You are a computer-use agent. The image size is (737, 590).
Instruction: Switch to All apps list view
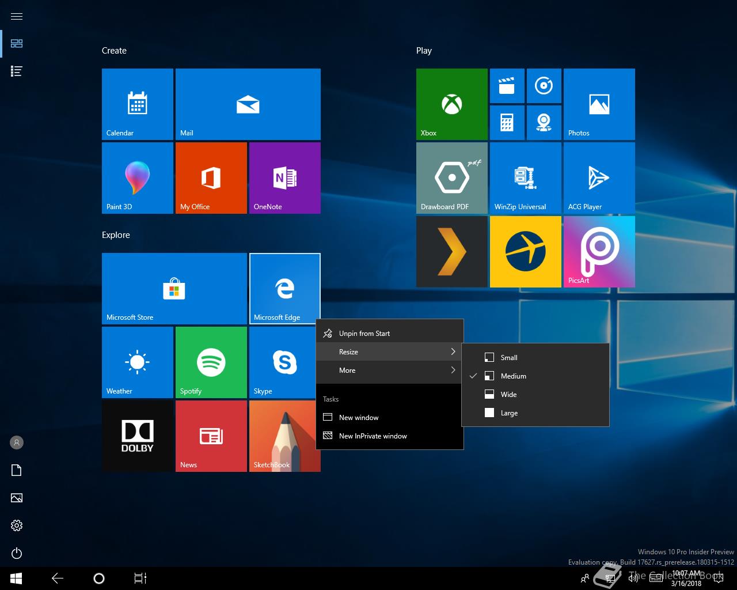17,71
